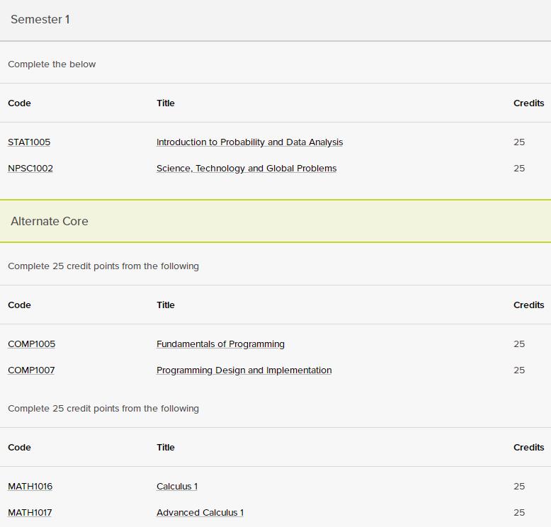Screen dimensions: 551x527
Task: Select the Title header above Calculus 1
Action: [x=166, y=447]
